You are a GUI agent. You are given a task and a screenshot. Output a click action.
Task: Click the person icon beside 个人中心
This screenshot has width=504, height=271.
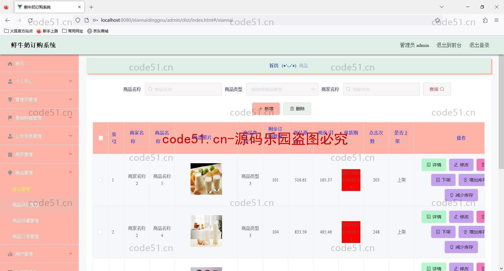pos(10,81)
